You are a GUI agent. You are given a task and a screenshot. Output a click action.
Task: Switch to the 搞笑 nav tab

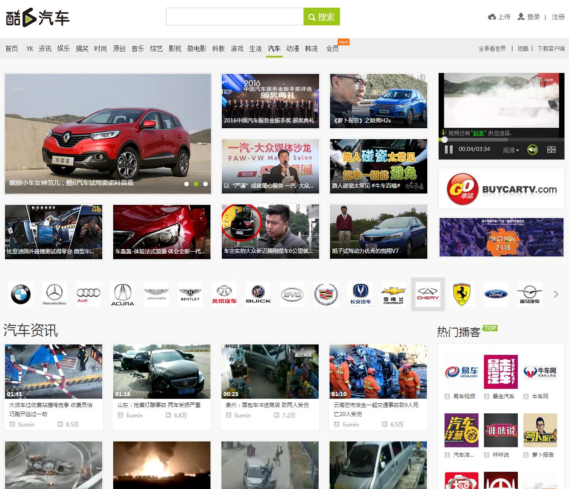pos(82,48)
